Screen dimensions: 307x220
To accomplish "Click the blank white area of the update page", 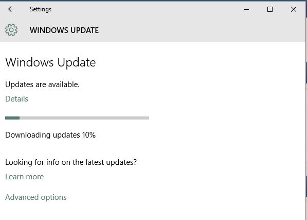I will tap(225, 127).
